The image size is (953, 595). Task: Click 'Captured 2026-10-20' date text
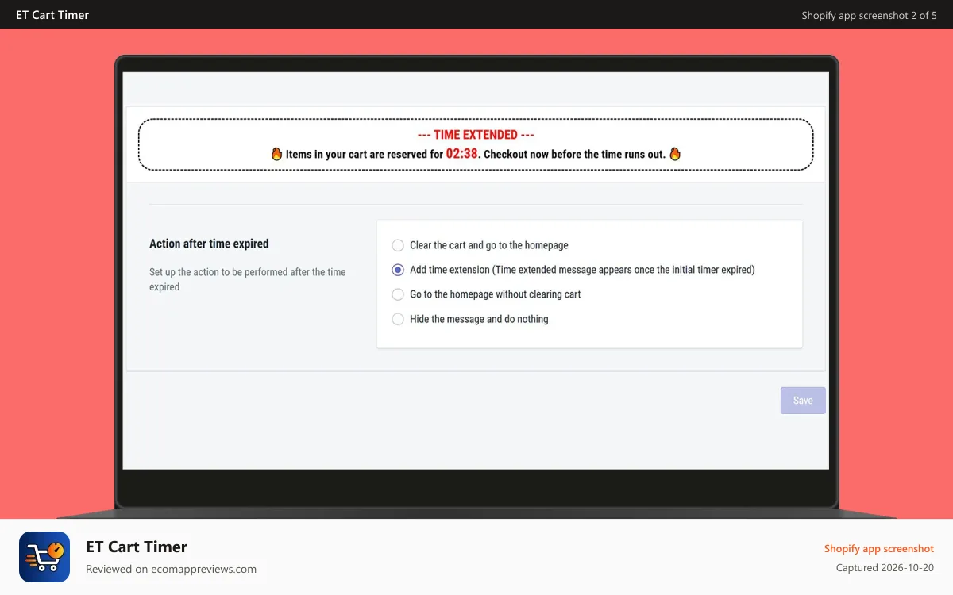(885, 568)
